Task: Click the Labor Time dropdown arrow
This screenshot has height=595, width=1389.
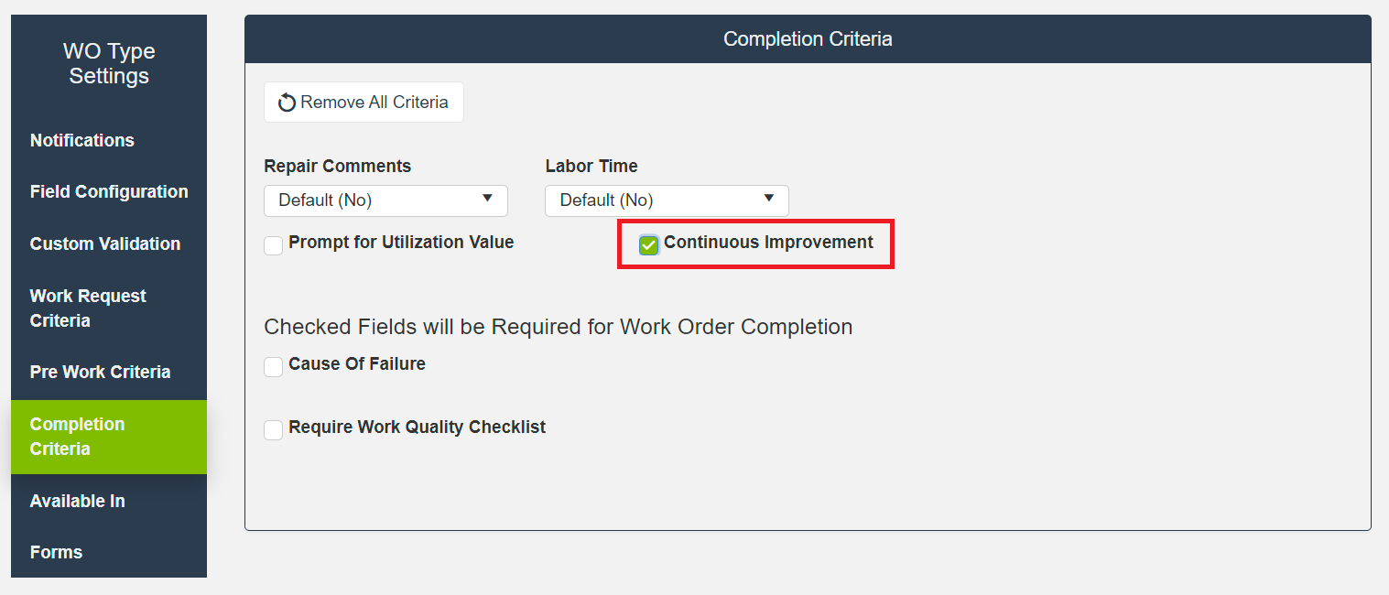Action: click(x=768, y=199)
